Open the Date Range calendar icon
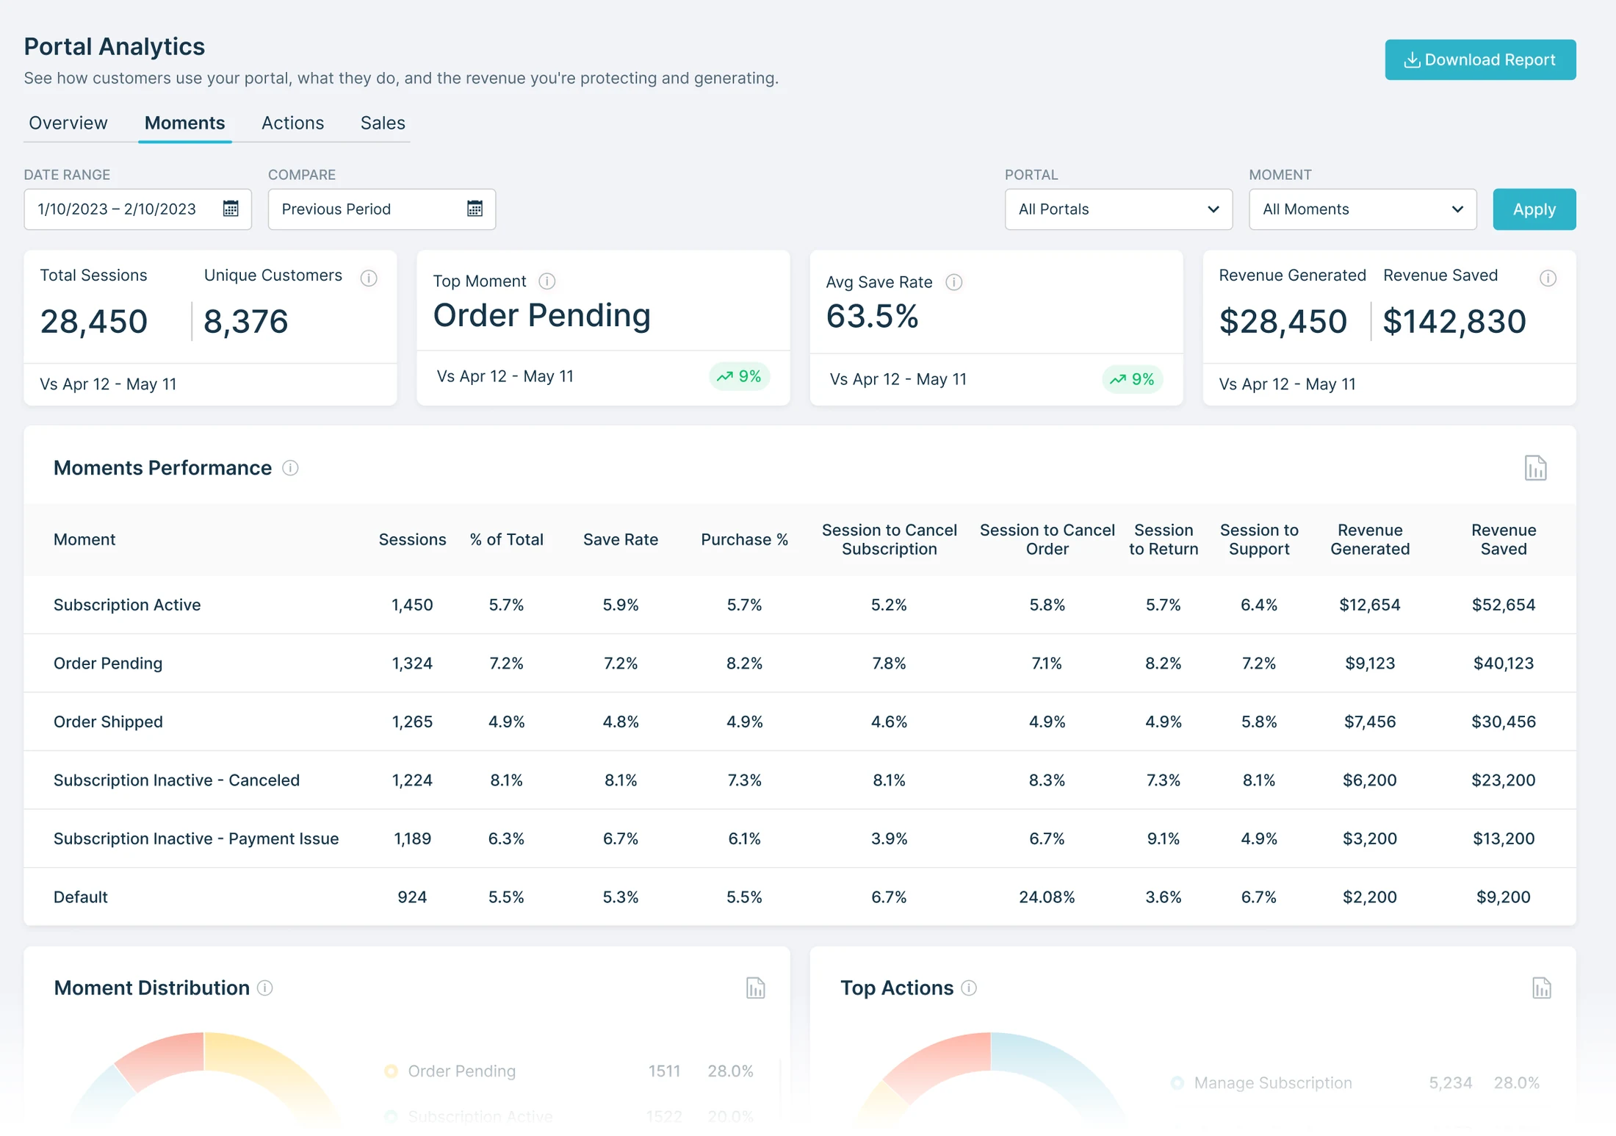Image resolution: width=1616 pixels, height=1136 pixels. click(231, 209)
